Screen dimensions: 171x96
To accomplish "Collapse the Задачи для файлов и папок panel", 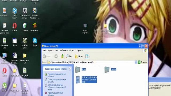I will pyautogui.click(x=70, y=69).
